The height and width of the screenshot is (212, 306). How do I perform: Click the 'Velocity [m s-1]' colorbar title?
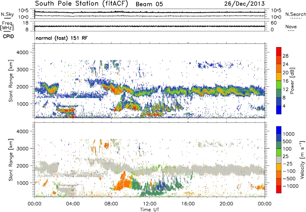click(x=302, y=160)
